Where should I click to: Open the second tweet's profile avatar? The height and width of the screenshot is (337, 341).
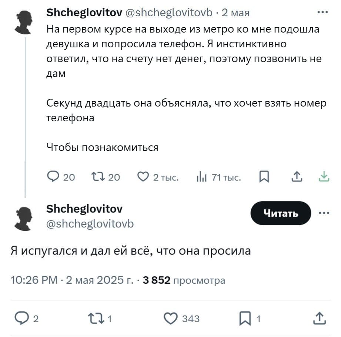(x=25, y=218)
